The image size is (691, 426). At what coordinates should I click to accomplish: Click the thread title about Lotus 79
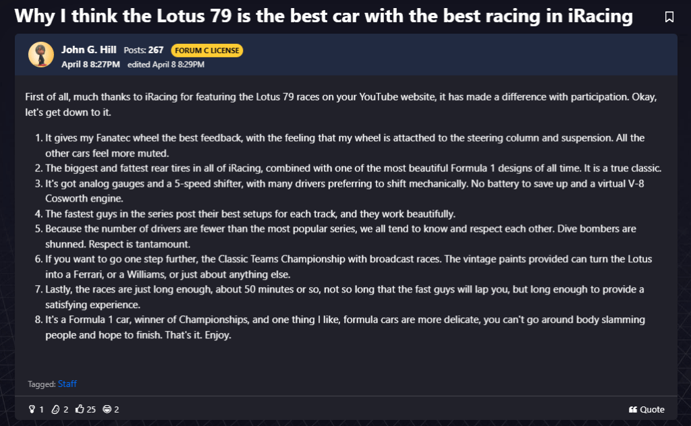click(324, 17)
